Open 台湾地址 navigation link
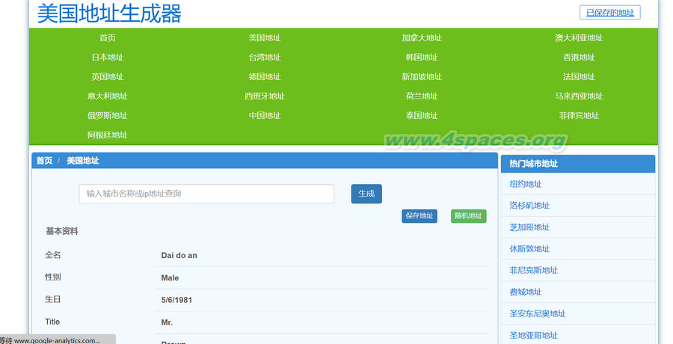 pyautogui.click(x=265, y=57)
